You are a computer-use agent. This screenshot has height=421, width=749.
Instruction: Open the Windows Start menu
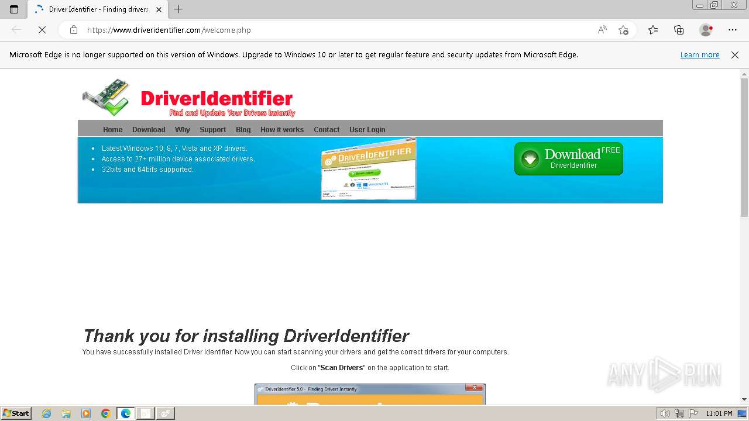pyautogui.click(x=16, y=413)
